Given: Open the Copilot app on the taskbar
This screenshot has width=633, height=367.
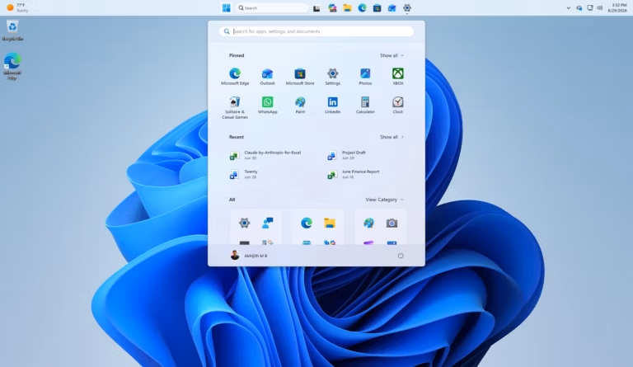Looking at the screenshot, I should pos(332,7).
